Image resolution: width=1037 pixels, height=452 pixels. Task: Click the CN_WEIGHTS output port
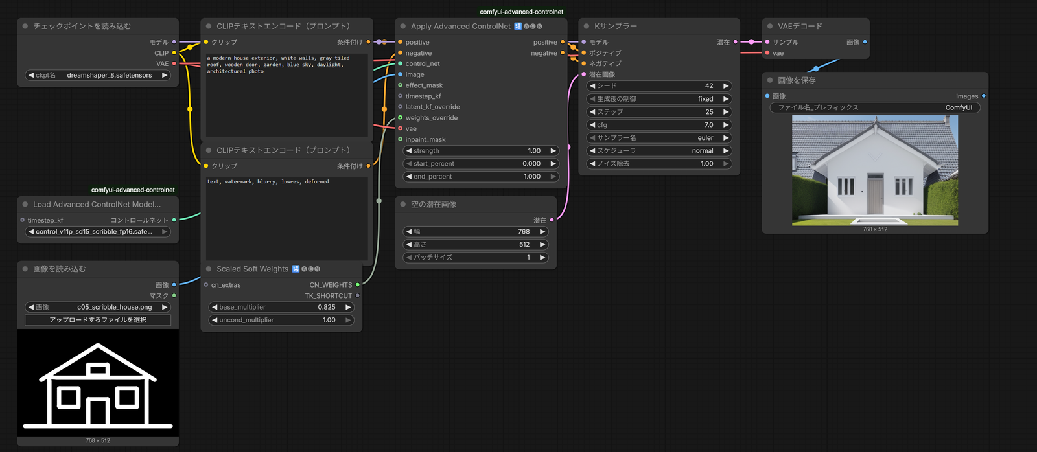[x=357, y=285]
